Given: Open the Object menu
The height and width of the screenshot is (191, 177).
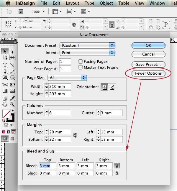Looking at the screenshot, I should pos(106,3).
